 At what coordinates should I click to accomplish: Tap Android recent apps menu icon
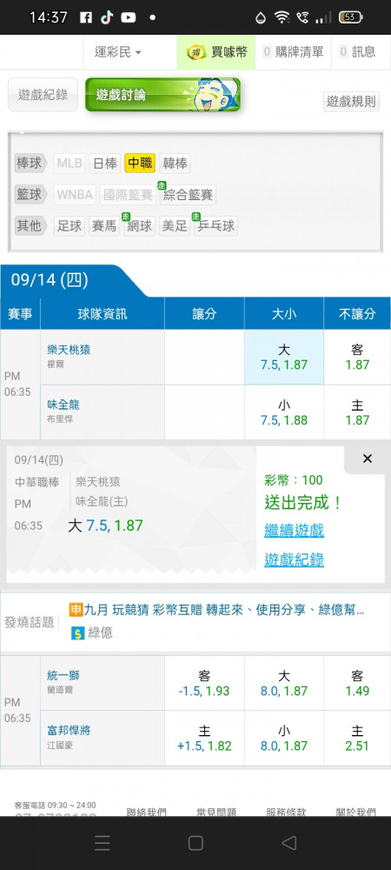[102, 843]
